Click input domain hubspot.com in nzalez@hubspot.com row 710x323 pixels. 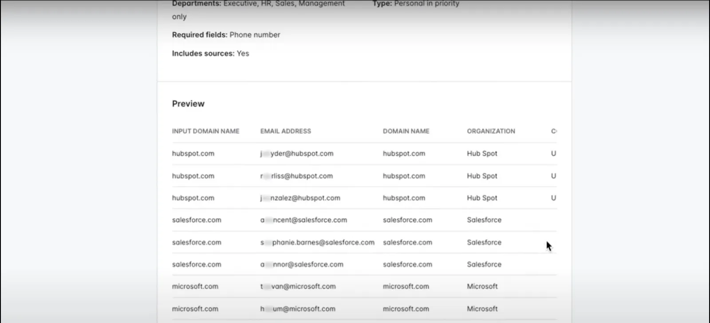[x=193, y=198]
